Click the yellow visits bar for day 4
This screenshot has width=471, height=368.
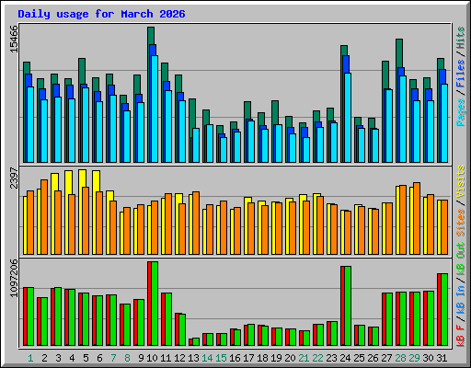[68, 182]
